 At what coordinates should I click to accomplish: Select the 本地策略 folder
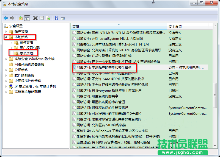tap(21, 37)
